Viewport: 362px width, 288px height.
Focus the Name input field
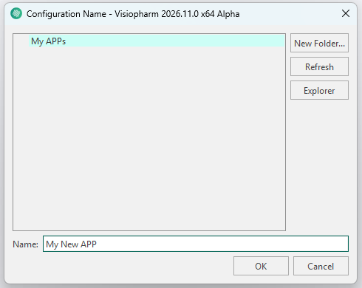[196, 244]
